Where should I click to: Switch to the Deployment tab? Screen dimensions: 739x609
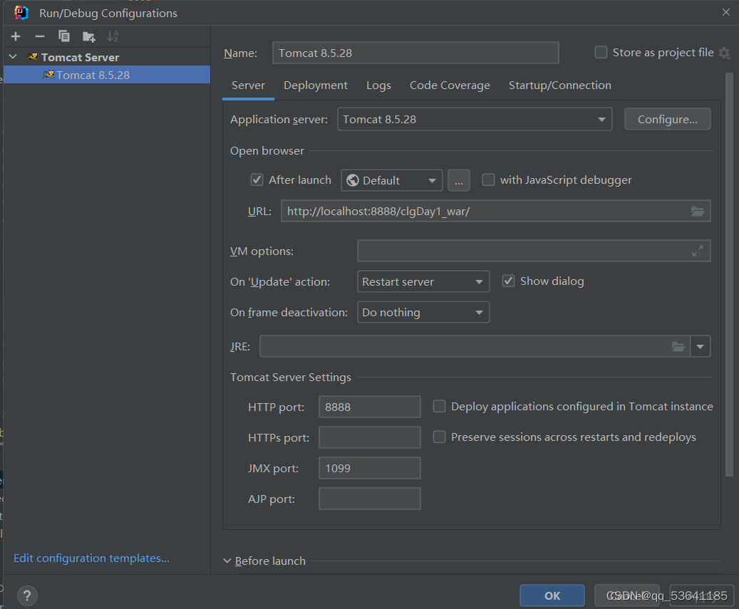[315, 85]
